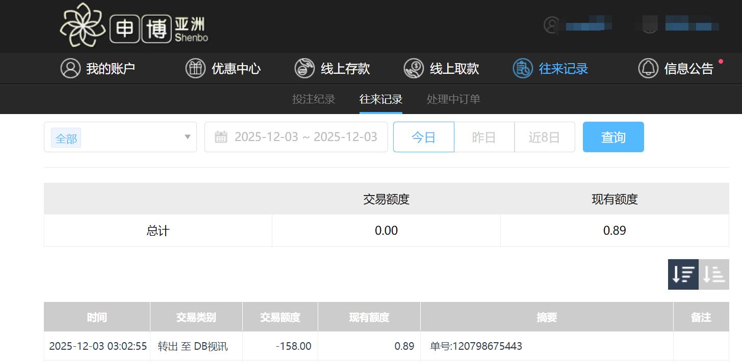Open the 全部 category dropdown
Screen dimensions: 742x362
pyautogui.click(x=66, y=136)
